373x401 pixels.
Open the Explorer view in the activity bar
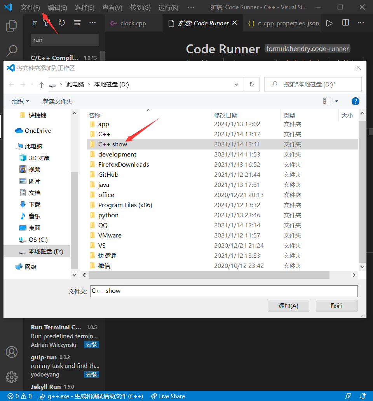point(11,26)
